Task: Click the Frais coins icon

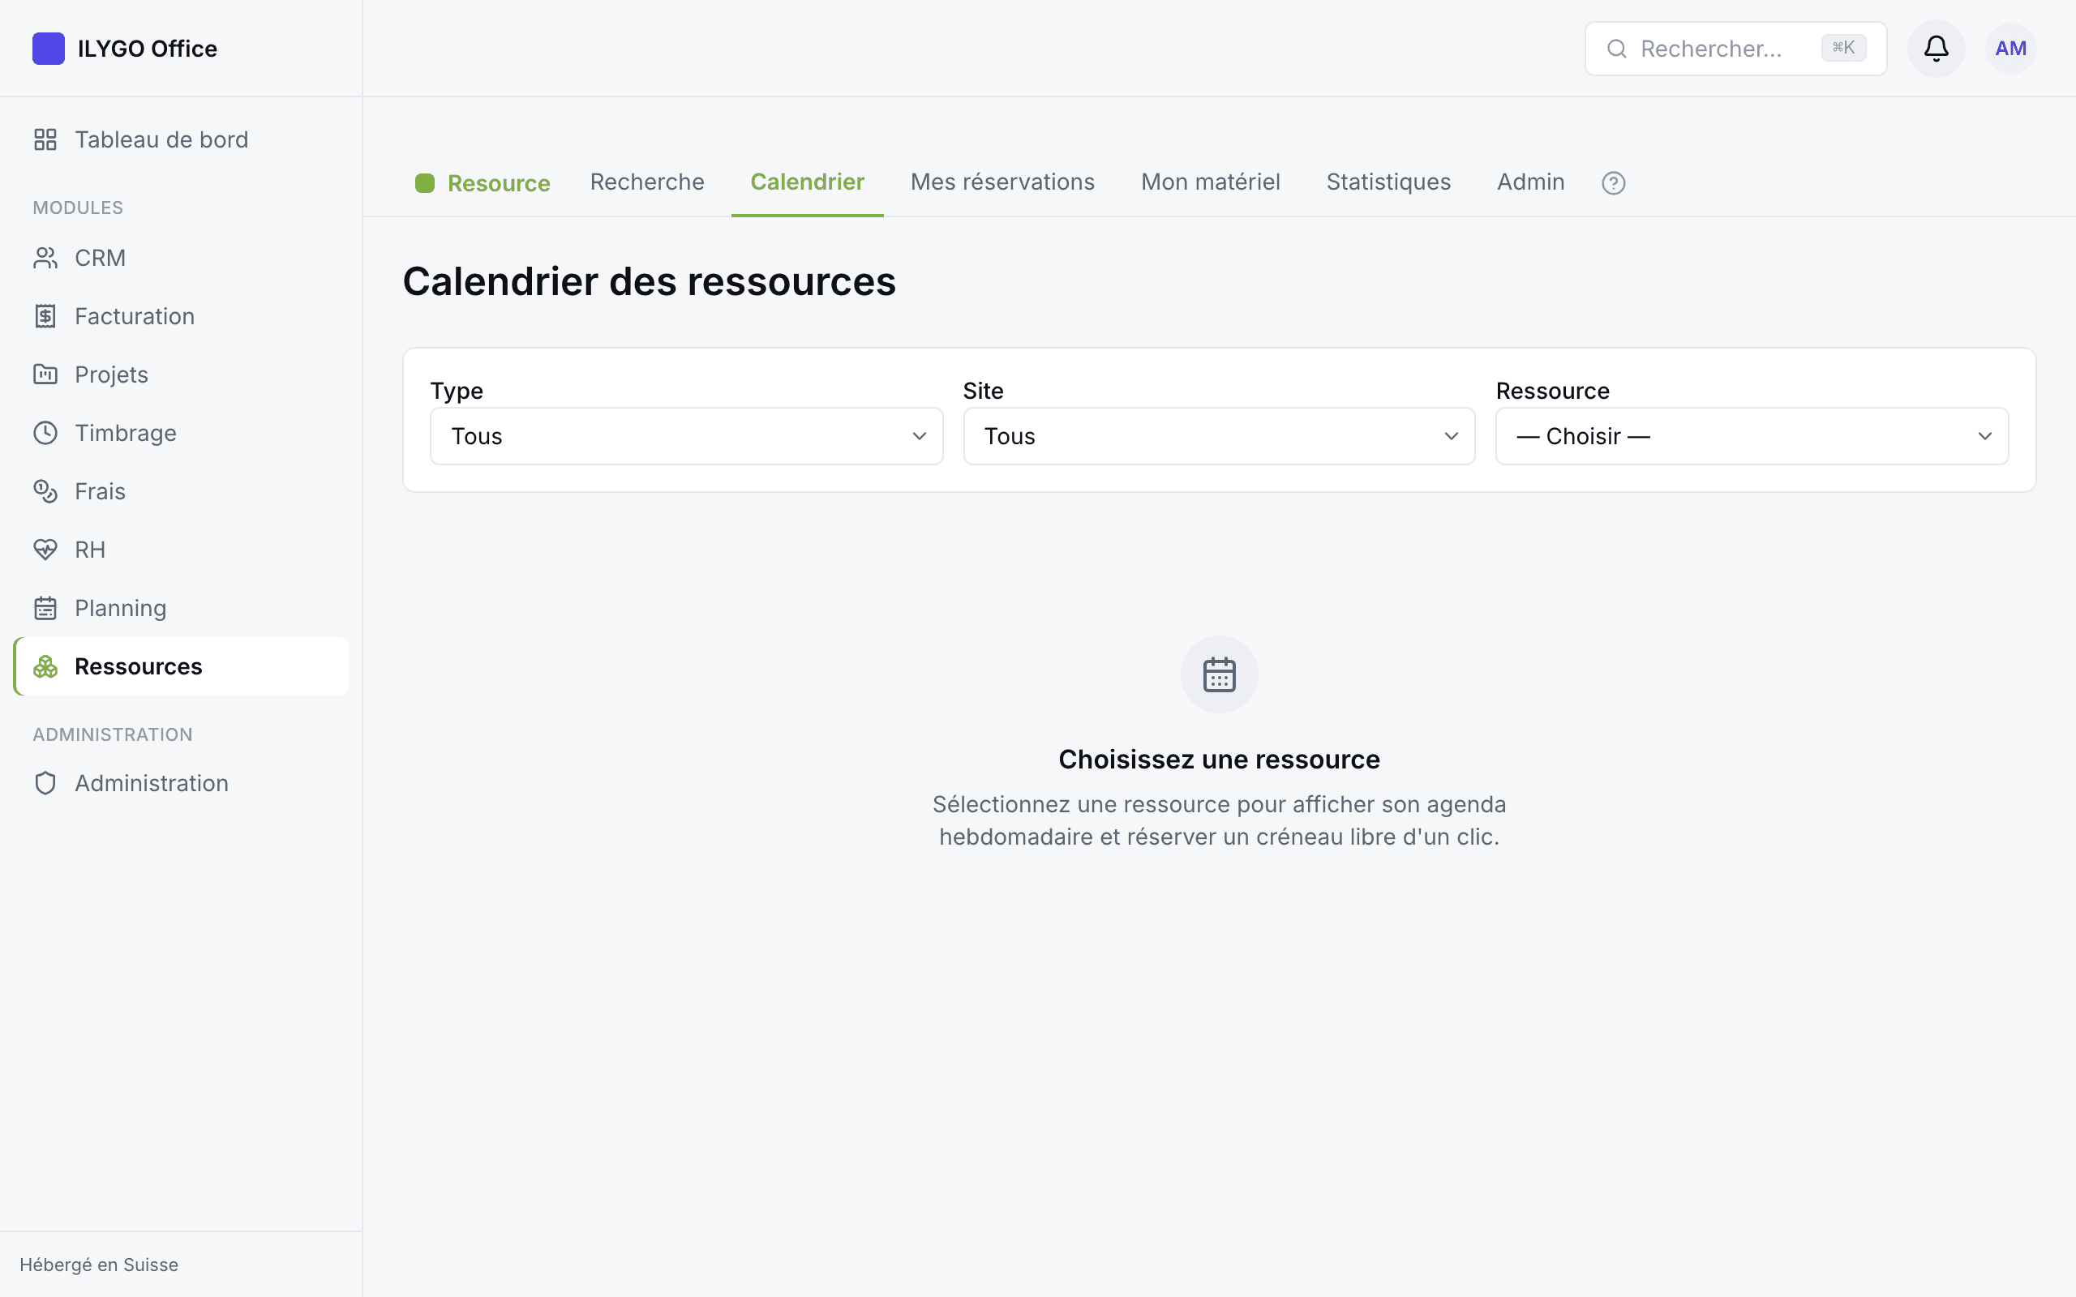Action: pos(45,491)
